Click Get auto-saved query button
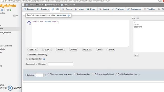The image size is (164, 92). click(x=38, y=55)
